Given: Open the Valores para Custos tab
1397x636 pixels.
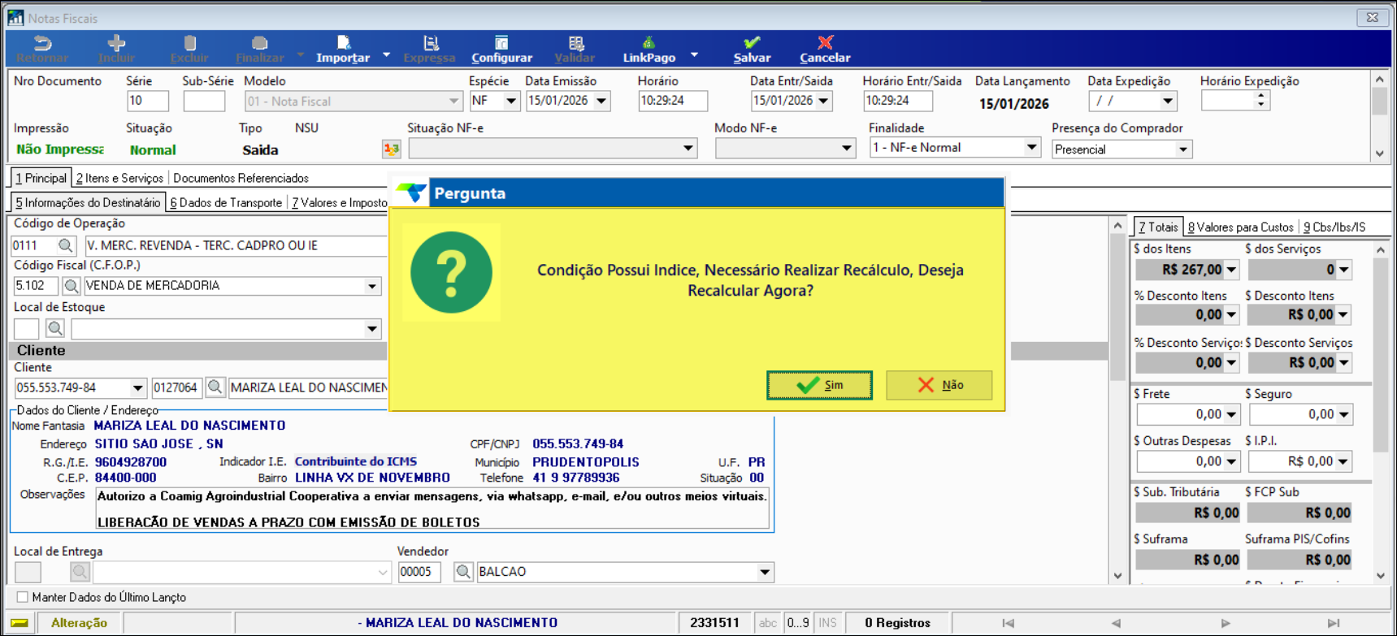Looking at the screenshot, I should [x=1240, y=227].
